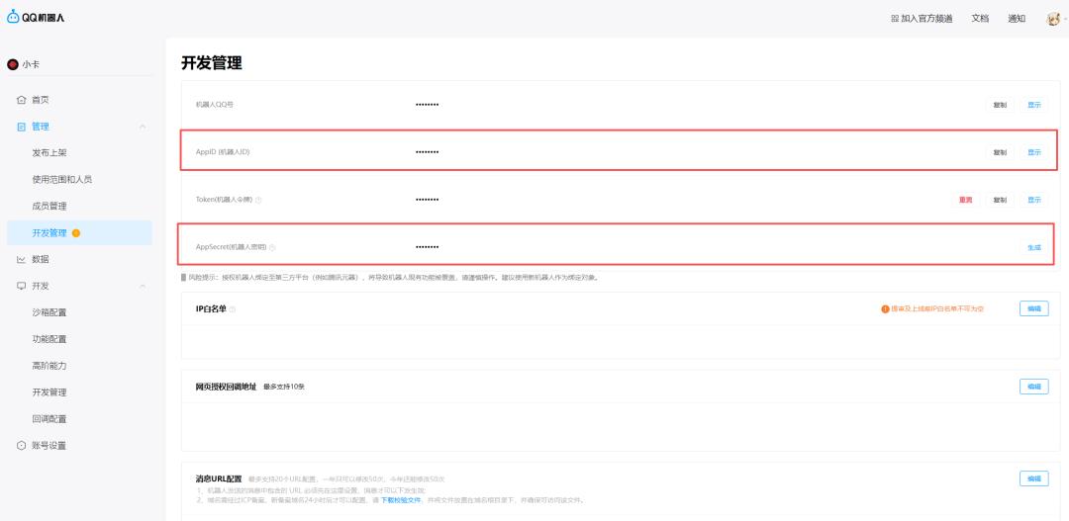The width and height of the screenshot is (1069, 521).
Task: Click the IP白名单 section title
Action: click(211, 309)
